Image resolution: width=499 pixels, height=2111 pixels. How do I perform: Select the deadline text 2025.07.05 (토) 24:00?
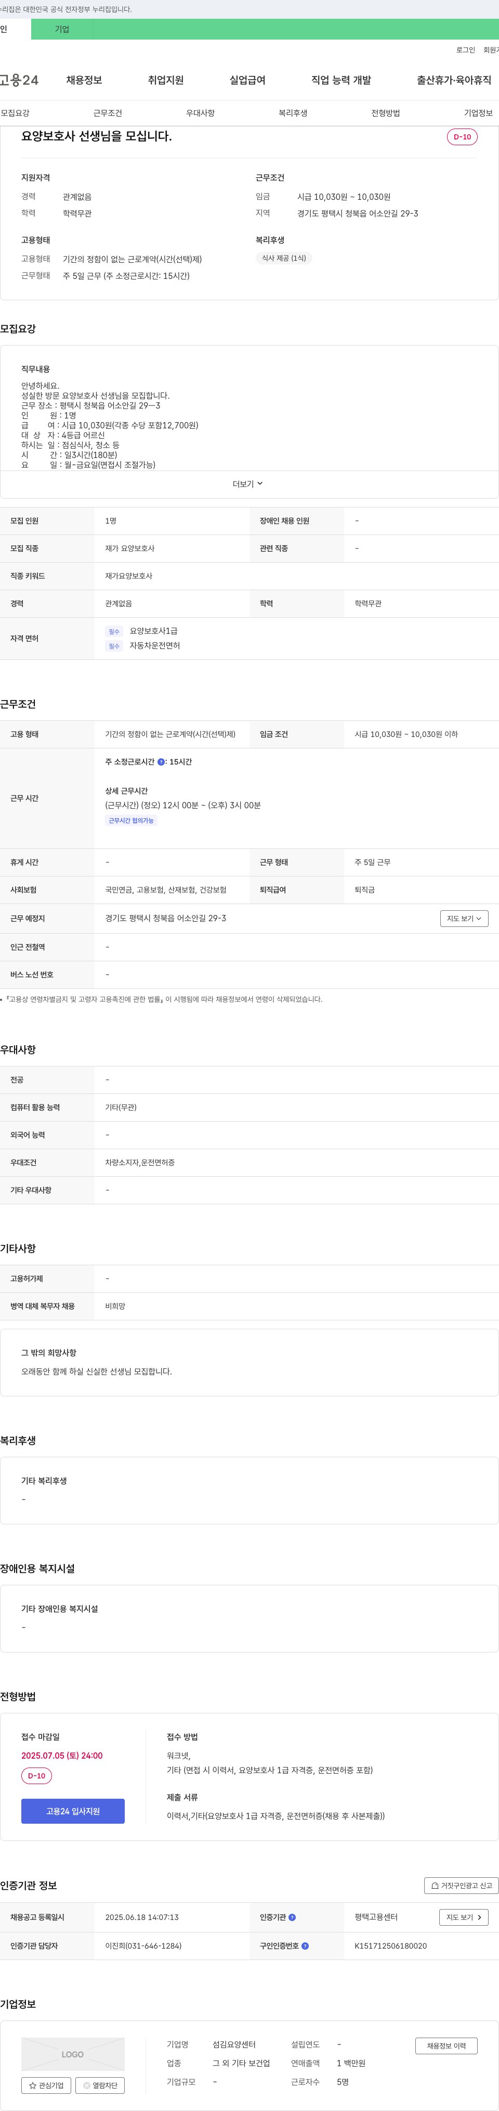[x=62, y=1756]
